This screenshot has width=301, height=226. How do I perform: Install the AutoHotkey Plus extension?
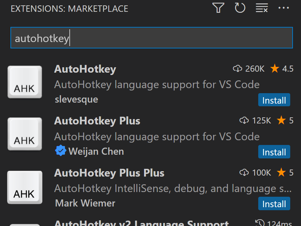[x=274, y=152]
